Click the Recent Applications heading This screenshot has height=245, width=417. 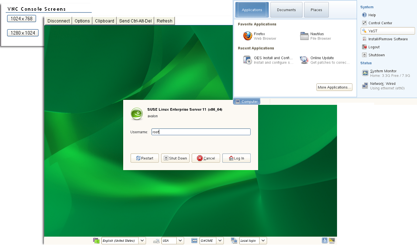point(256,48)
